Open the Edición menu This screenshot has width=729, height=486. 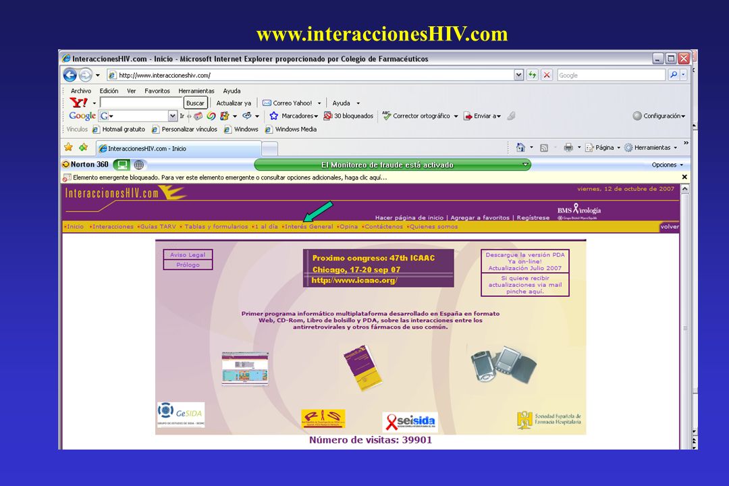click(x=109, y=90)
